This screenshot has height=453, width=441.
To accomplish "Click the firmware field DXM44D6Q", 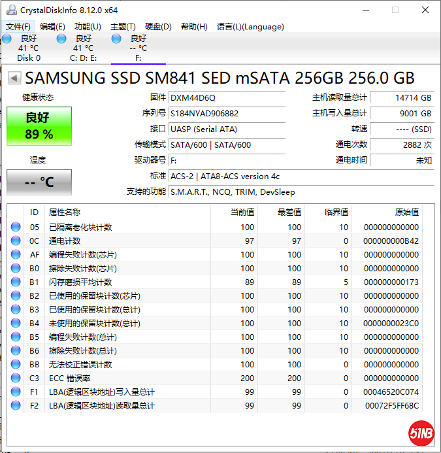I will pyautogui.click(x=226, y=97).
